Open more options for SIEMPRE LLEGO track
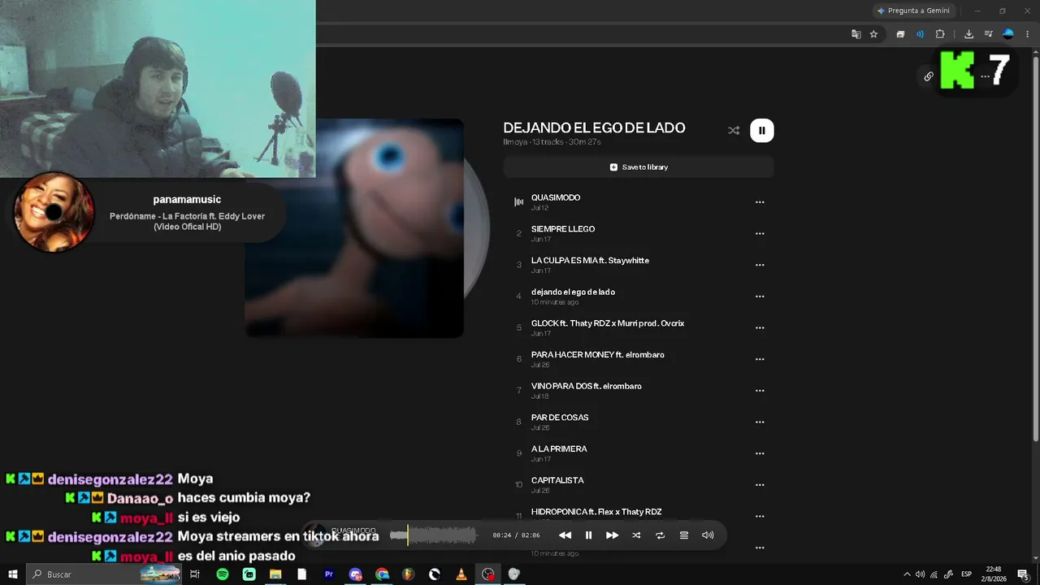This screenshot has width=1040, height=585. tap(760, 233)
